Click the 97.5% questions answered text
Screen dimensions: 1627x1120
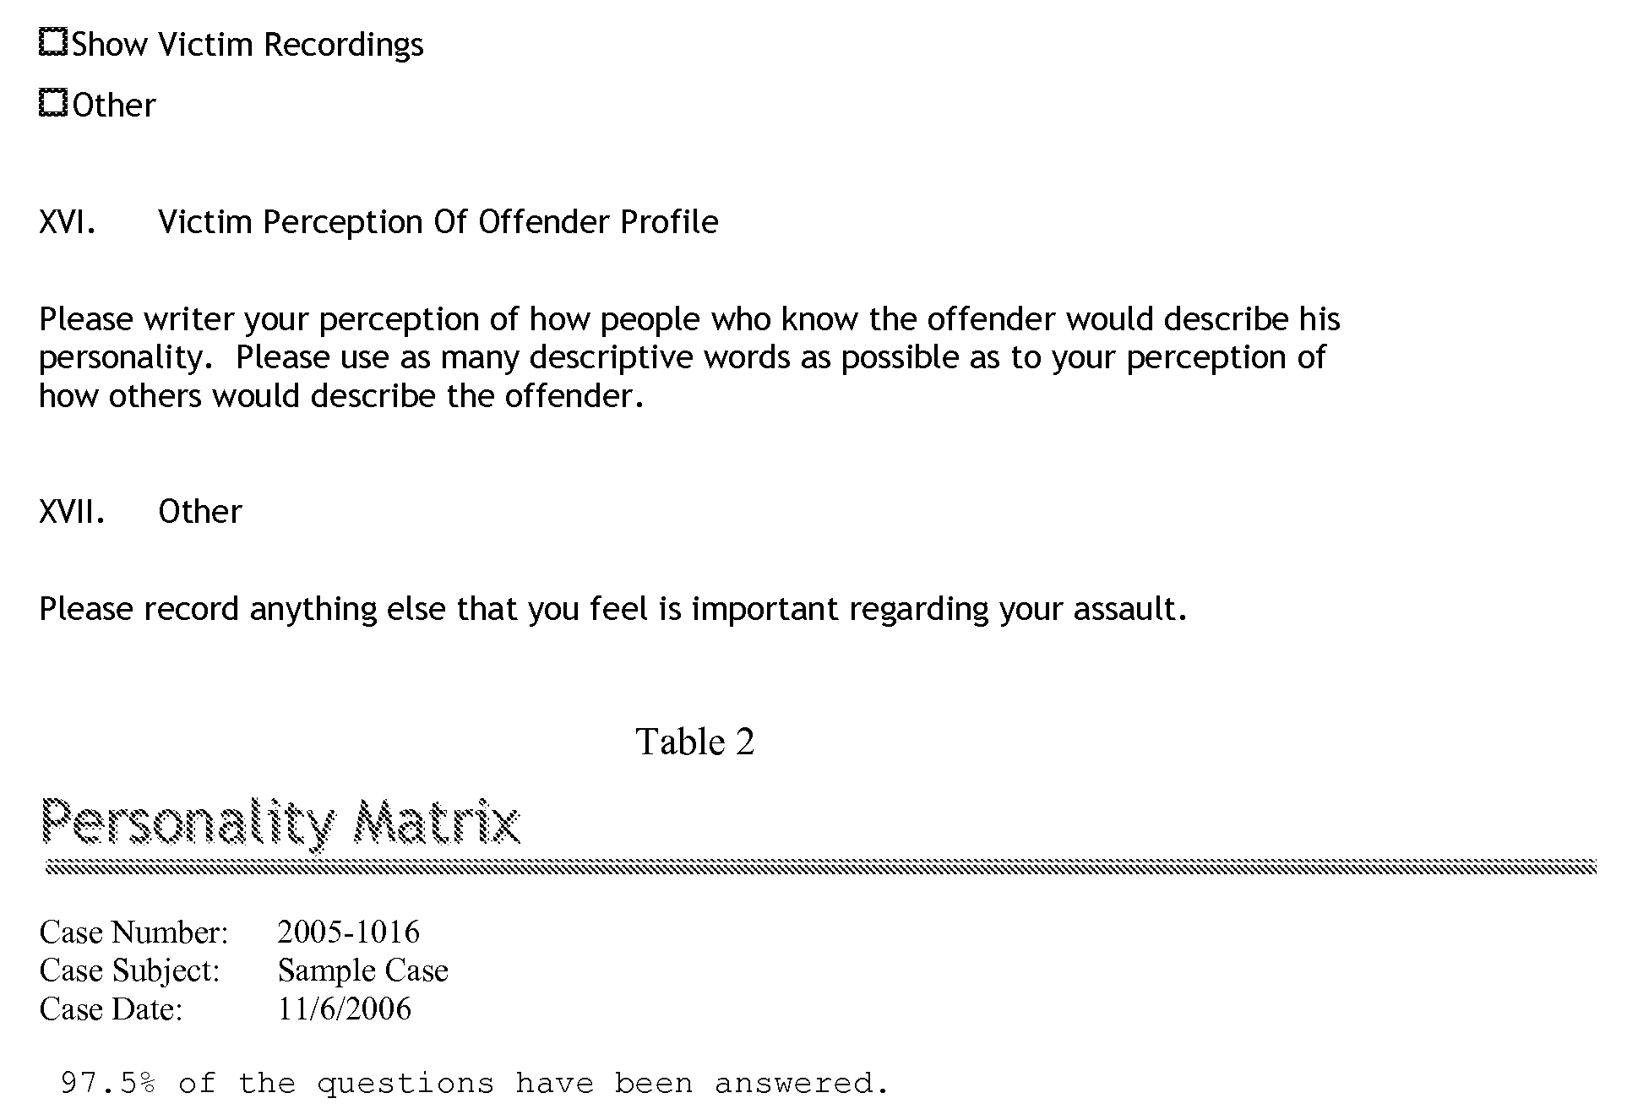tap(475, 1083)
